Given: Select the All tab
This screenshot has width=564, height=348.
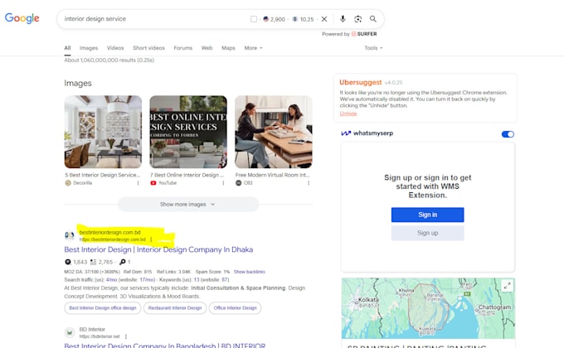Looking at the screenshot, I should [x=67, y=48].
